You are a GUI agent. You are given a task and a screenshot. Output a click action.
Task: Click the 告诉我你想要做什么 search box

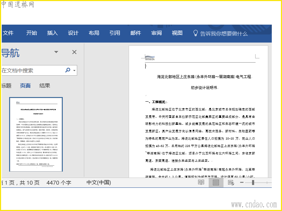[x=224, y=33]
